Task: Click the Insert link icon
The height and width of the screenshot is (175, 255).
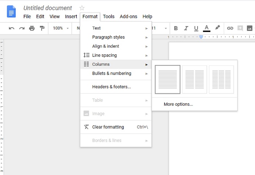Action: (x=230, y=28)
